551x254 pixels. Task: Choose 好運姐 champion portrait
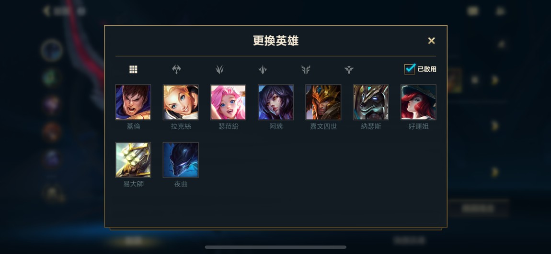point(418,102)
